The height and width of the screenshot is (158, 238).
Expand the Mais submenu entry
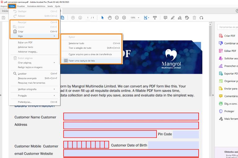click(x=34, y=36)
